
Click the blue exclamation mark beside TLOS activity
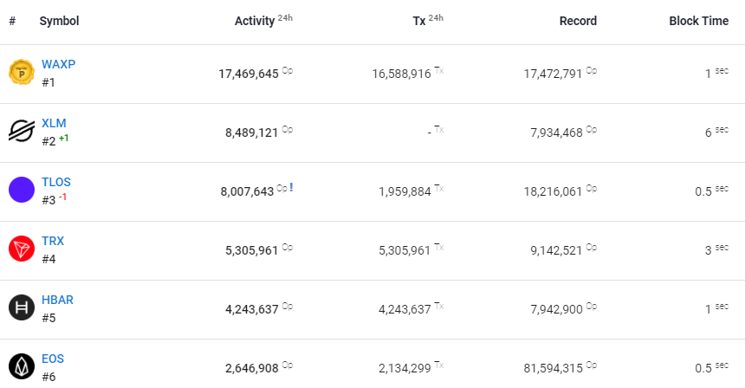(291, 188)
